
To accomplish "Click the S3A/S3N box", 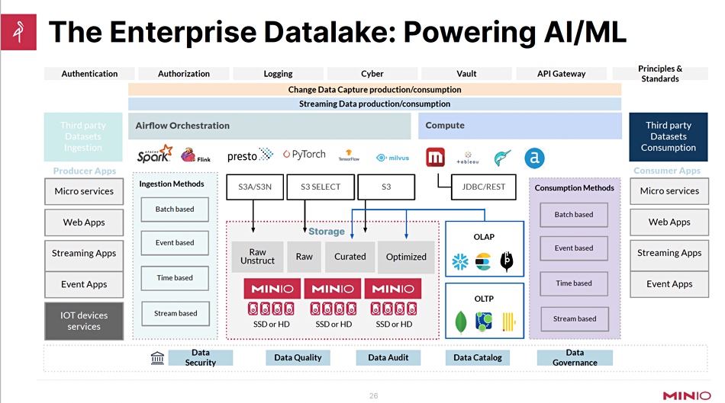I will pos(255,187).
